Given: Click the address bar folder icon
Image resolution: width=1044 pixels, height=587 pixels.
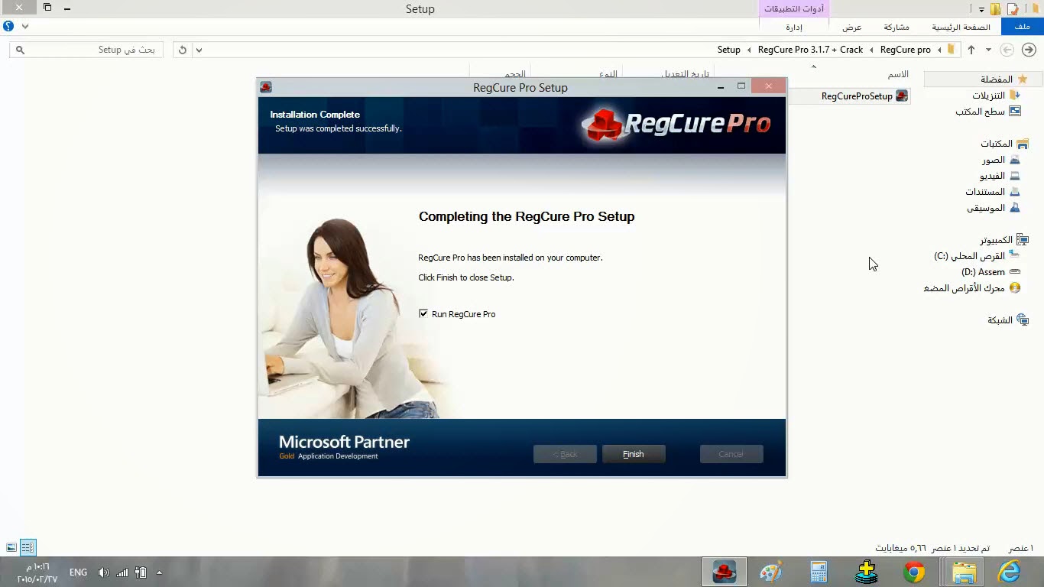Looking at the screenshot, I should pyautogui.click(x=951, y=50).
